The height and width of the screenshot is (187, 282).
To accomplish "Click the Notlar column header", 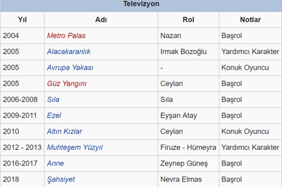I will pyautogui.click(x=250, y=20).
